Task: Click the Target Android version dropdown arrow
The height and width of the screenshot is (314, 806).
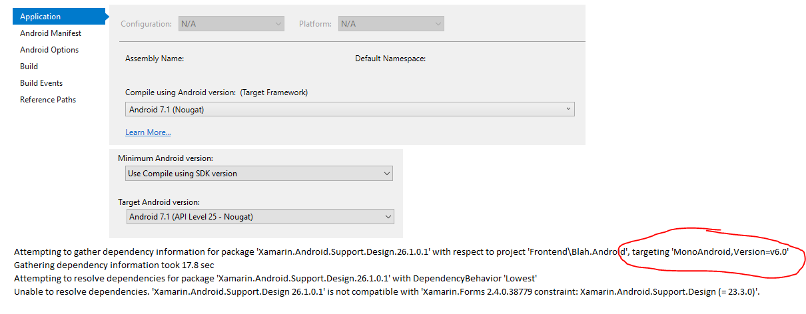Action: click(387, 217)
